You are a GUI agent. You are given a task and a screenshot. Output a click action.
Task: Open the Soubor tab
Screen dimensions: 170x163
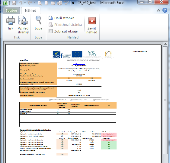pos(11,11)
